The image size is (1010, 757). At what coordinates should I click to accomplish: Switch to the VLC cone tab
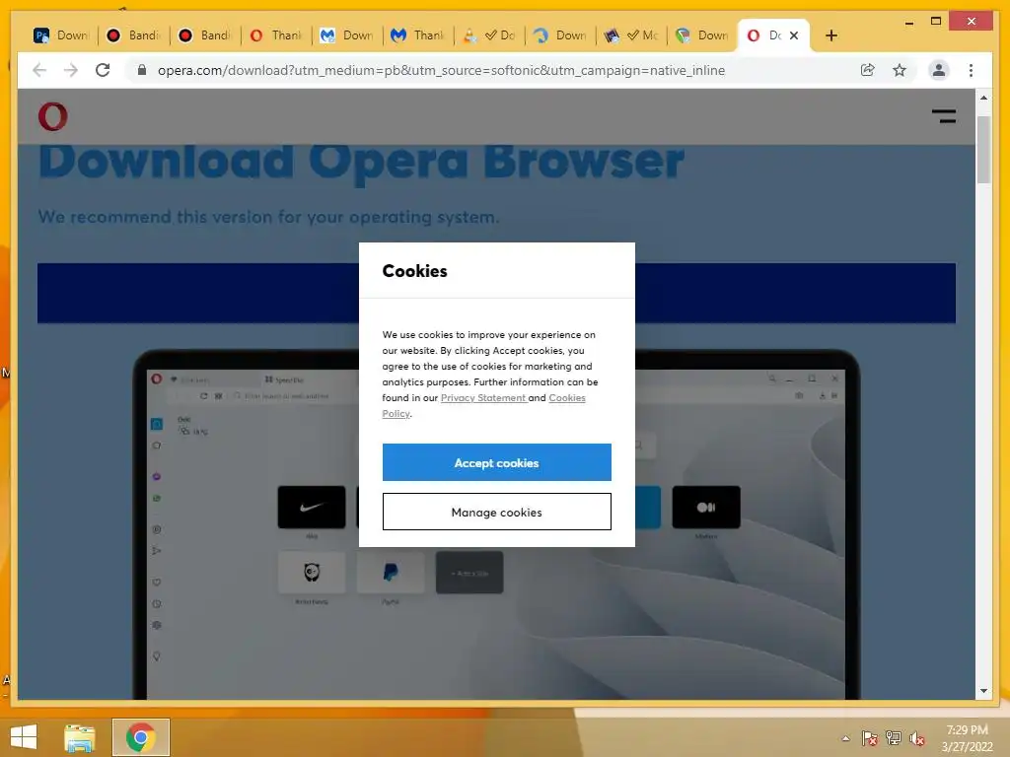[x=489, y=35]
